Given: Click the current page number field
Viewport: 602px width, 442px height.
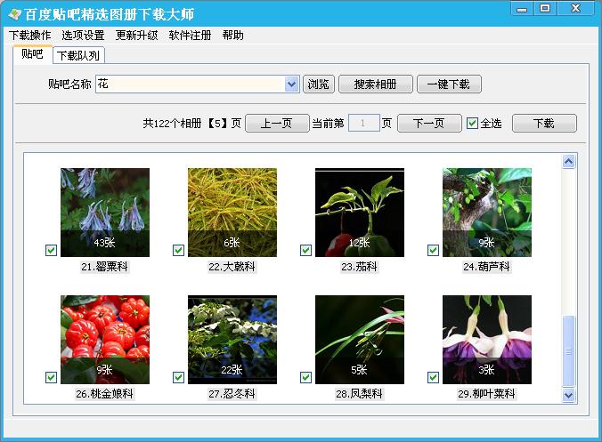Looking at the screenshot, I should (x=363, y=124).
